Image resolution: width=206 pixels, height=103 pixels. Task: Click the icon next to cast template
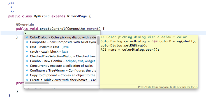tap(27, 47)
